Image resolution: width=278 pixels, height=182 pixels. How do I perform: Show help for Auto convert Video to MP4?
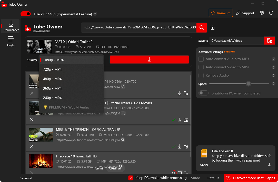[x=274, y=67]
